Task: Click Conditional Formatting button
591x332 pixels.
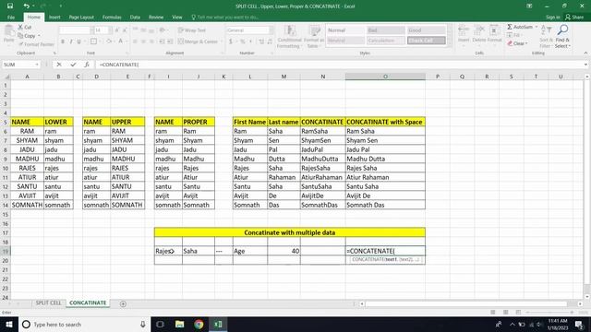Action: (289, 37)
